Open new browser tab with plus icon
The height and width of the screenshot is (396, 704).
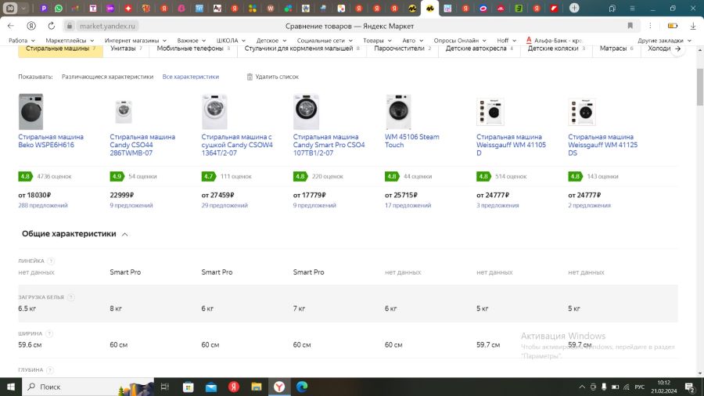[x=574, y=8]
